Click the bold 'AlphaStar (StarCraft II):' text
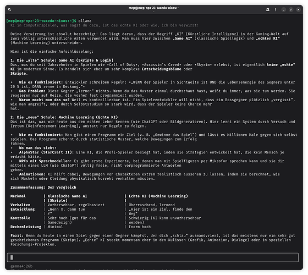This screenshot has height=275, width=308. [46, 152]
